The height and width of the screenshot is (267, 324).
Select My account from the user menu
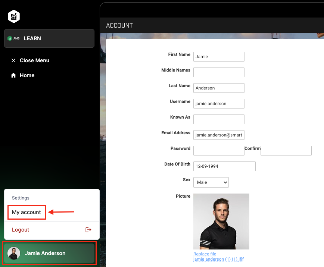click(27, 212)
